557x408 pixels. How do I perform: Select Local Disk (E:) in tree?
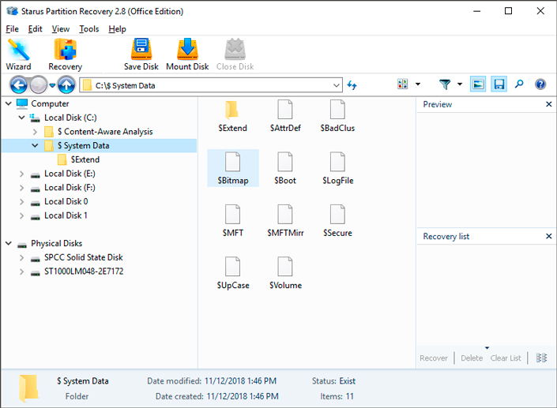(70, 174)
